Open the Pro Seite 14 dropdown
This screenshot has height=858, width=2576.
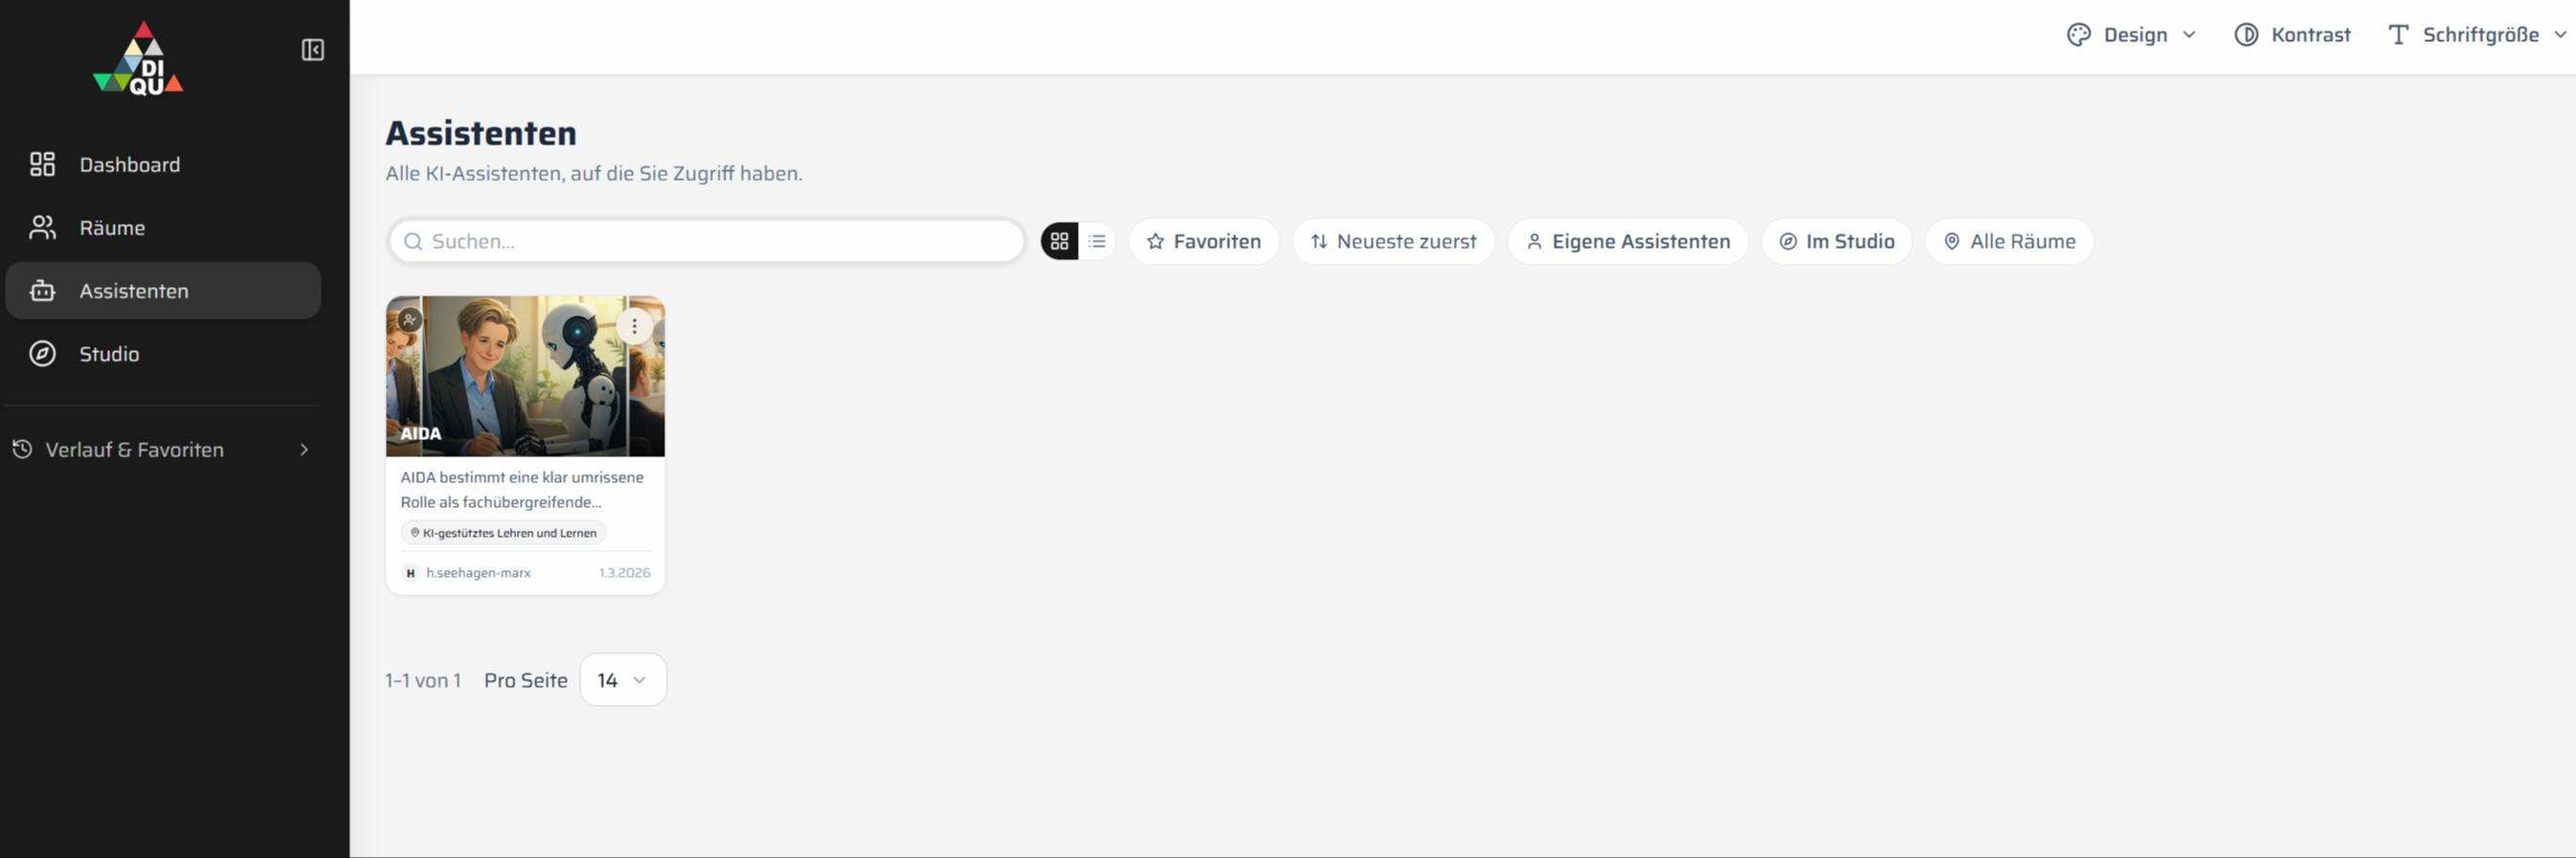click(623, 679)
